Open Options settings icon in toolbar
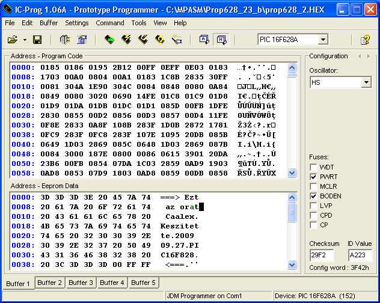The width and height of the screenshot is (380, 303). [82, 40]
